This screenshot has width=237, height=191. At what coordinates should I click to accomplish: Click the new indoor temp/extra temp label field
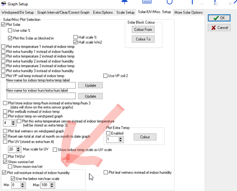[x=41, y=85]
